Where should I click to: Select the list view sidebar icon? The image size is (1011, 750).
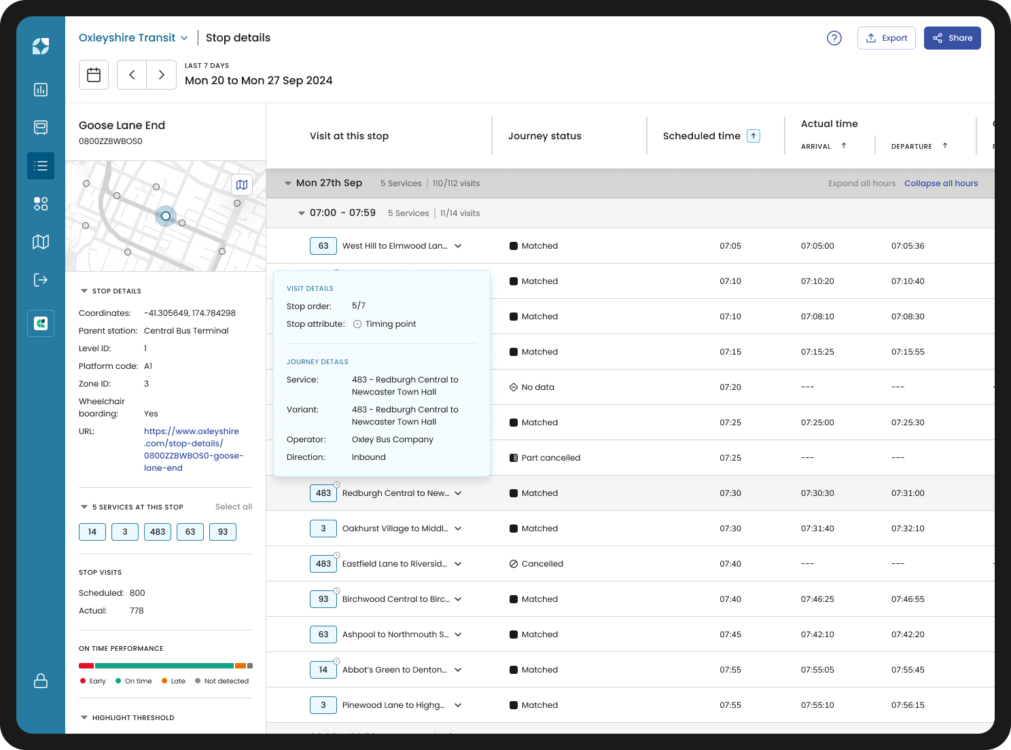[41, 166]
